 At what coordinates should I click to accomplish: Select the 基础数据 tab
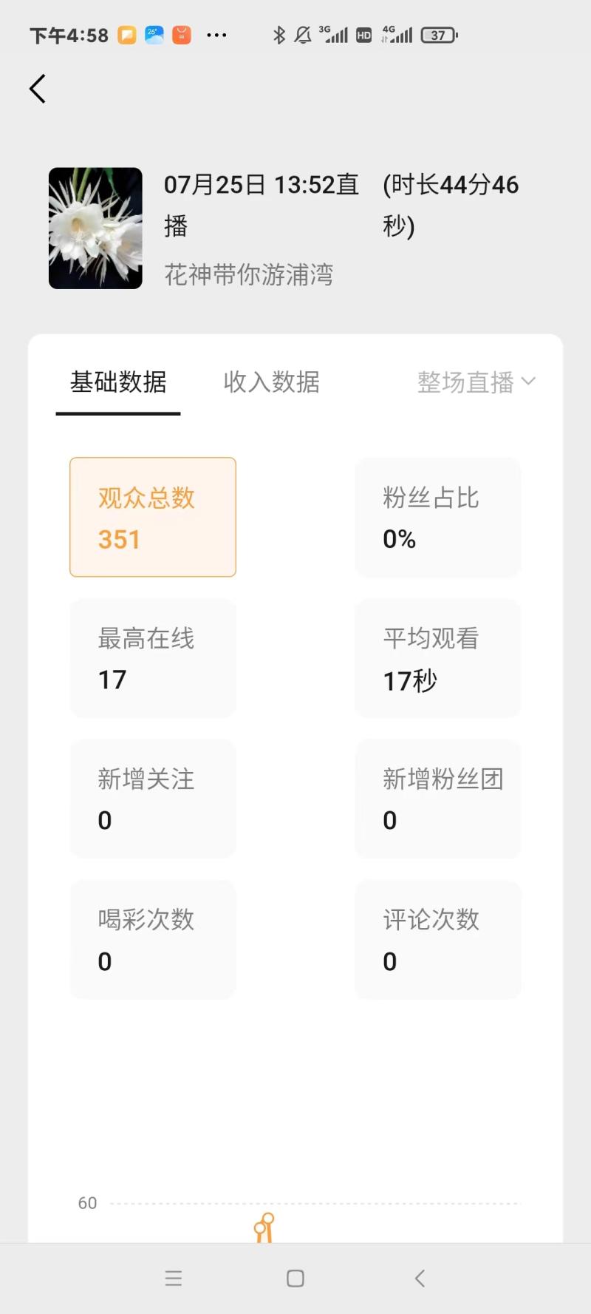118,382
